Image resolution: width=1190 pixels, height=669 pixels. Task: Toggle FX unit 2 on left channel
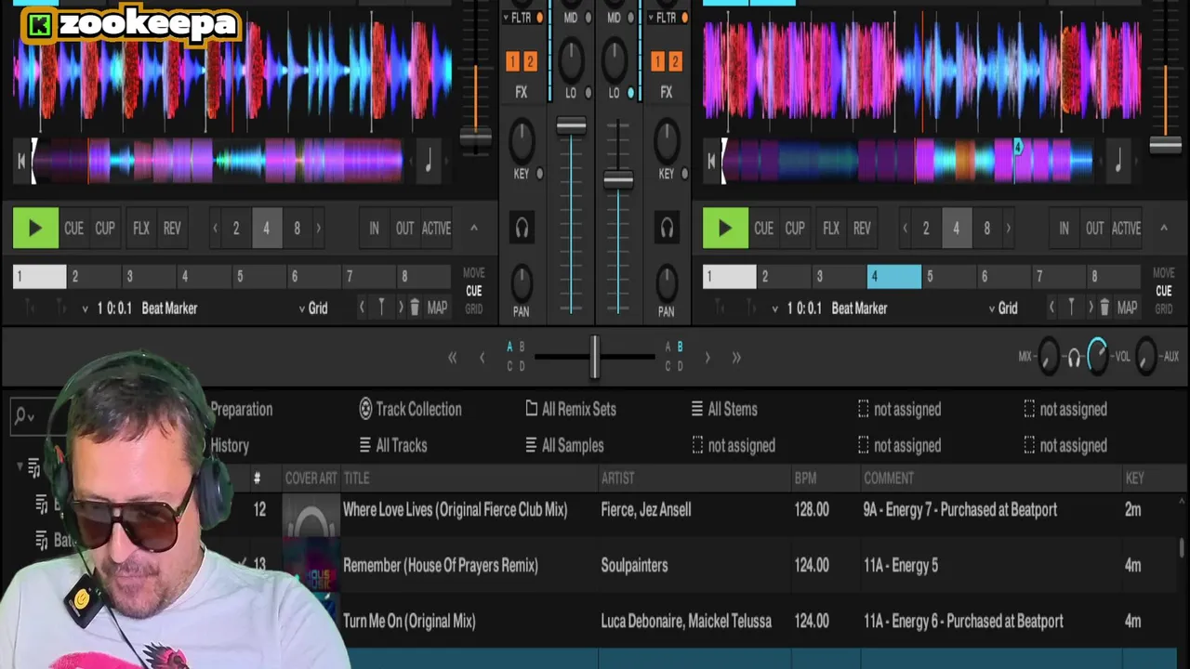[x=530, y=62]
